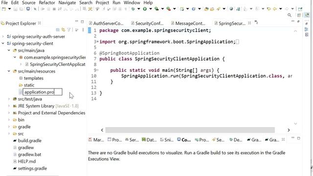313x176 pixels.
Task: Click the Coverage run icon
Action: (156, 9)
